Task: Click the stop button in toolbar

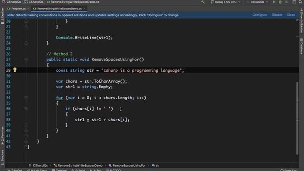Action: coord(286,2)
